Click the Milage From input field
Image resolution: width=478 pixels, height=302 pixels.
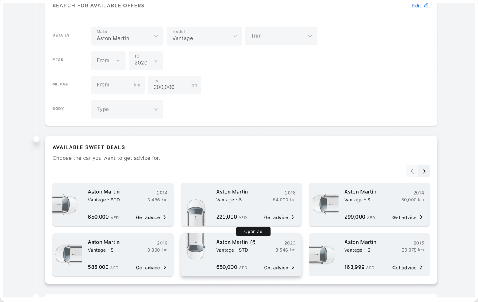click(114, 85)
